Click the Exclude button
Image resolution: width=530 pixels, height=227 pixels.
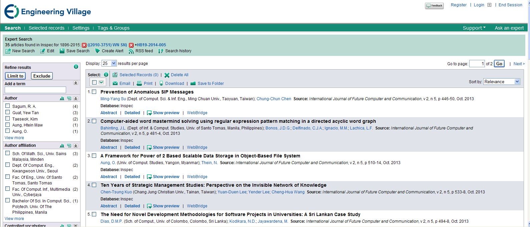[x=42, y=76]
